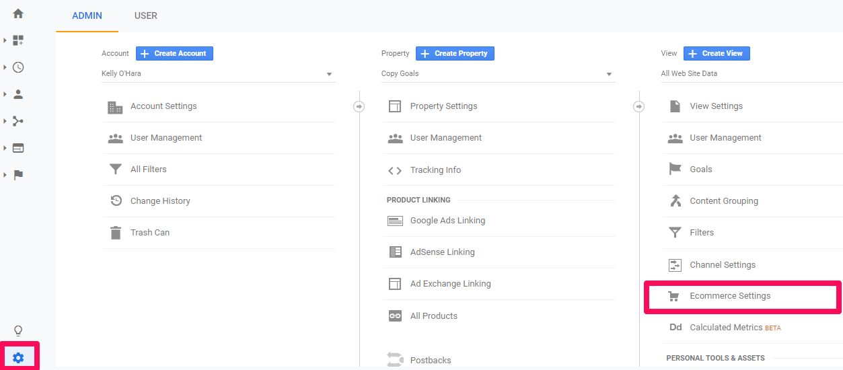Open the Admin gear icon

(18, 358)
